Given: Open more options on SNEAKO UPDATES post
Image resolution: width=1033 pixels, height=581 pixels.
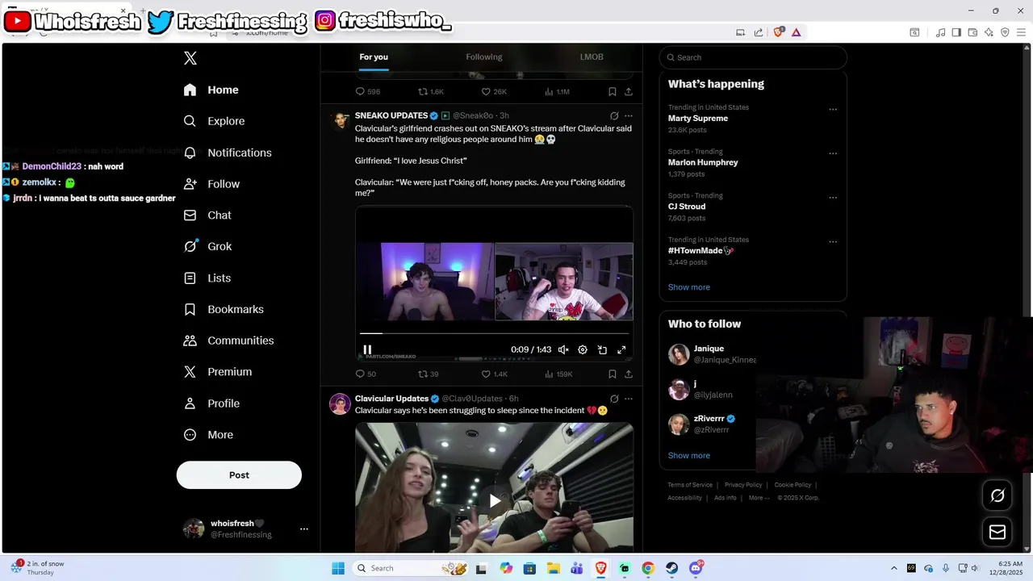Looking at the screenshot, I should [629, 115].
